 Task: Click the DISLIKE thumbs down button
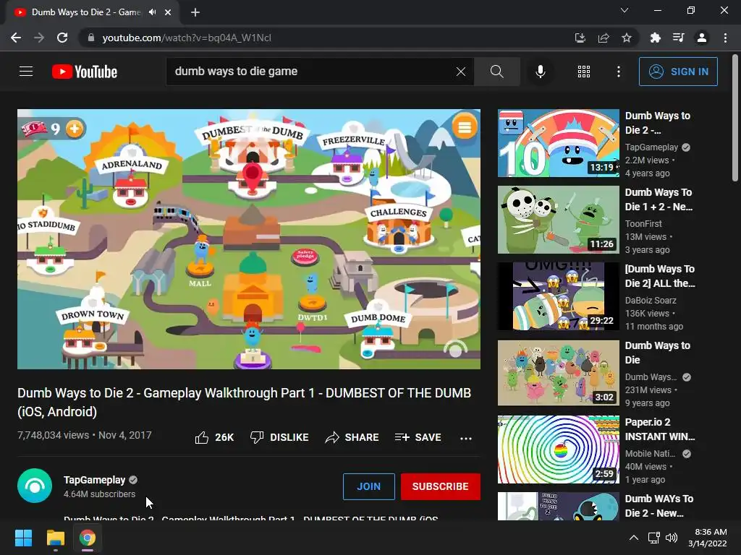[279, 437]
